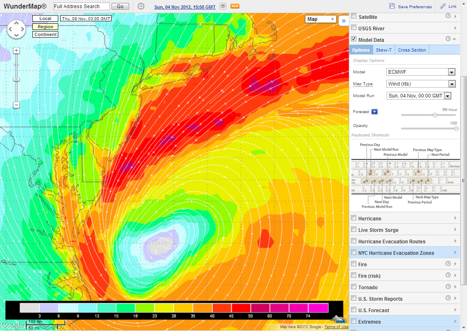Collapse the sidebar with double-arrow icon
Image resolution: width=467 pixels, height=331 pixels.
(344, 20)
